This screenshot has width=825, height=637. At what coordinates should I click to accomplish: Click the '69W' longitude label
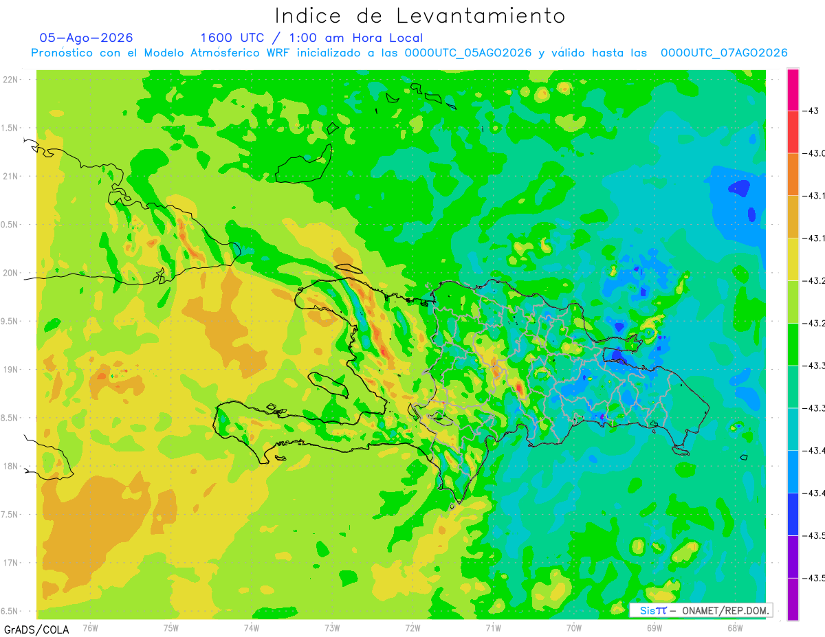654,627
